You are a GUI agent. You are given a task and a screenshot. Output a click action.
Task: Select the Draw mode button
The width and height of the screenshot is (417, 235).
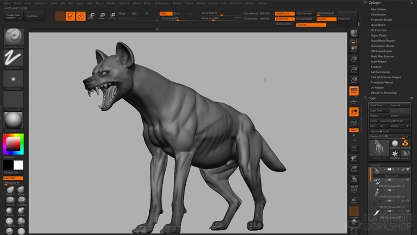80,16
